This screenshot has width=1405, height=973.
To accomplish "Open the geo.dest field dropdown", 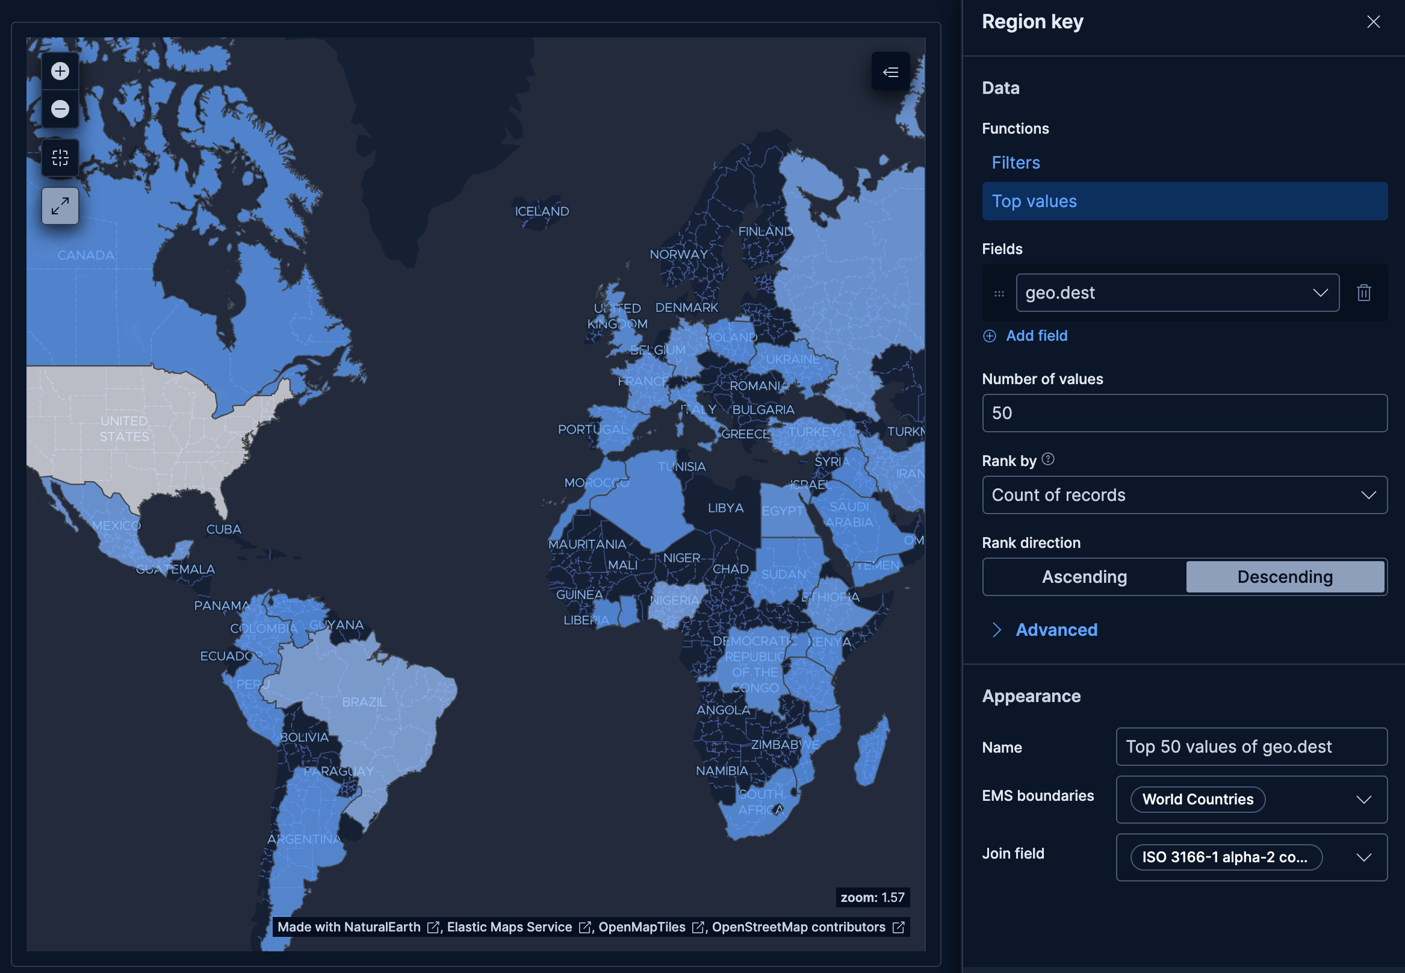I will tap(1320, 293).
